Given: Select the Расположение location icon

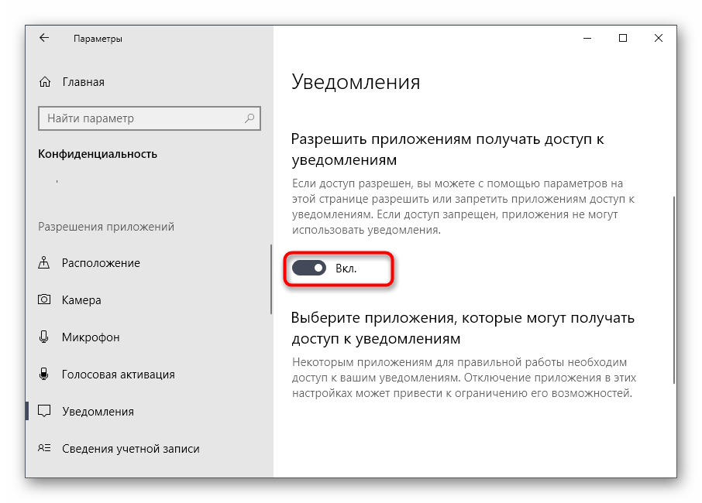Looking at the screenshot, I should [44, 262].
